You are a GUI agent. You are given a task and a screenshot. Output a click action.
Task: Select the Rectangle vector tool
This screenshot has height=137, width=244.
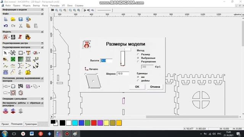pos(21,53)
